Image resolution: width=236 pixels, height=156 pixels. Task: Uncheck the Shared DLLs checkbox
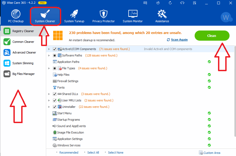tap(55, 94)
